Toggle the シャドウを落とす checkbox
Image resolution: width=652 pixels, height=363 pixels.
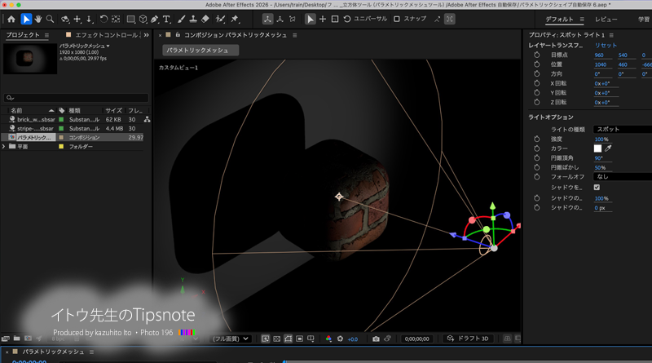click(597, 187)
